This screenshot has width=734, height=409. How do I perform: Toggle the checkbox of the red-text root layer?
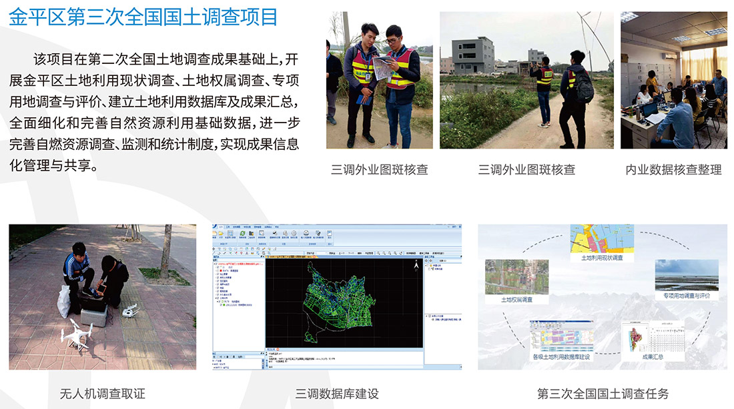(218, 264)
